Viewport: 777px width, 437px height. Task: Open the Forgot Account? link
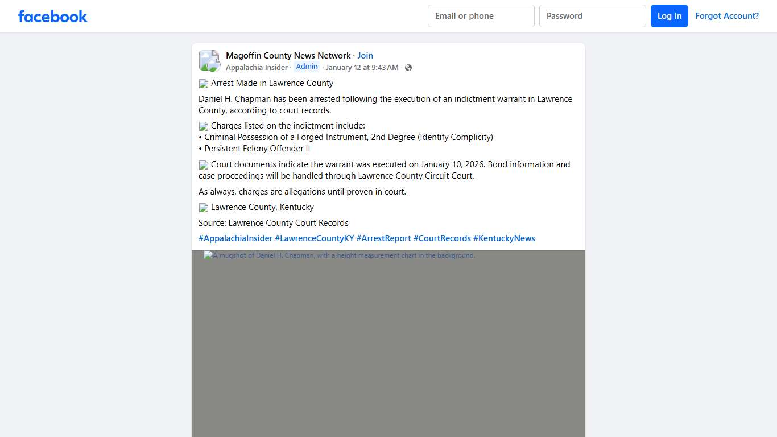point(727,16)
